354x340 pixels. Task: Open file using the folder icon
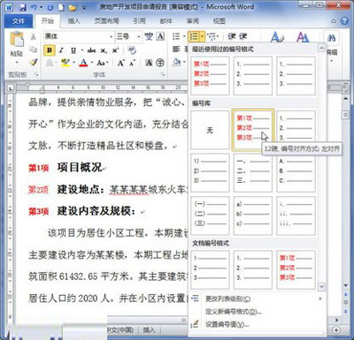(73, 7)
